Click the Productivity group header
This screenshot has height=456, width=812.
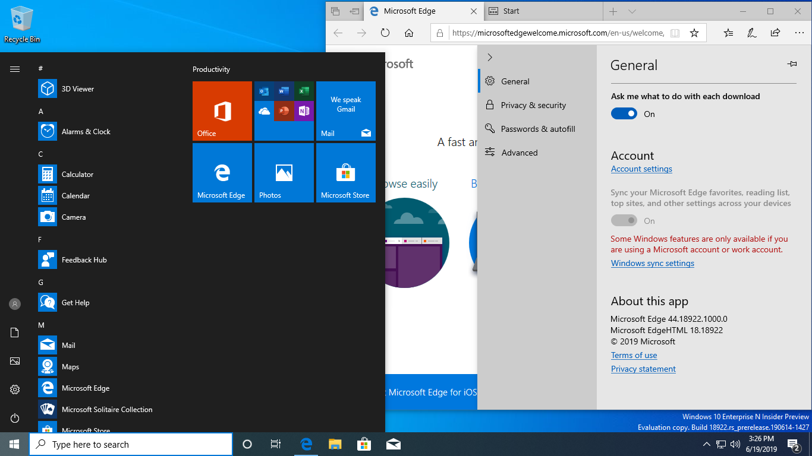coord(211,69)
